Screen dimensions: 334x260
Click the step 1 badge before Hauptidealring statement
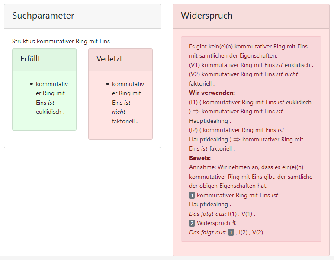click(192, 196)
